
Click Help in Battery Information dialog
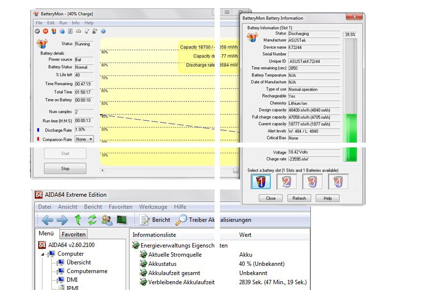point(328,198)
